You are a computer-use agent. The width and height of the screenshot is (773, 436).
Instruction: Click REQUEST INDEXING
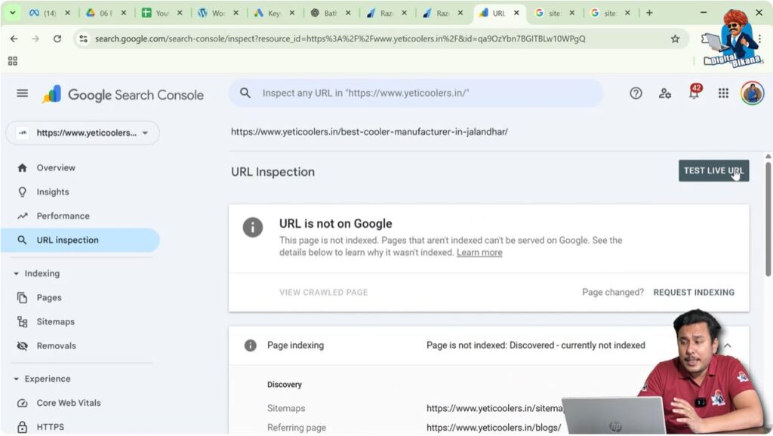(x=694, y=292)
